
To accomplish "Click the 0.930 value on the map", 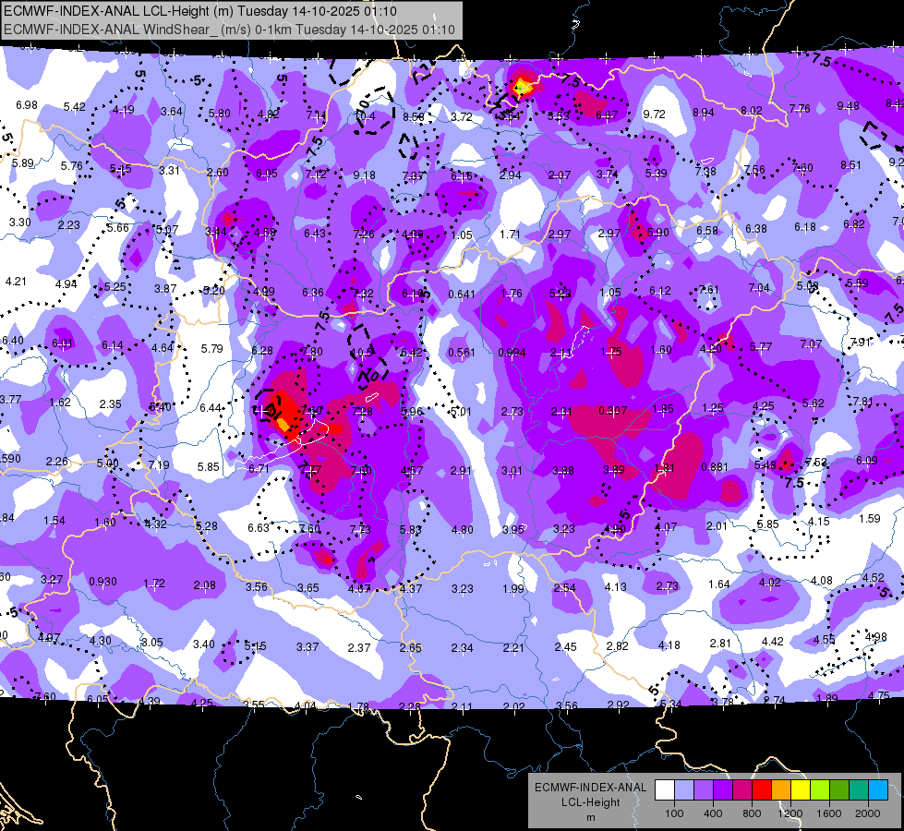I will tap(103, 581).
